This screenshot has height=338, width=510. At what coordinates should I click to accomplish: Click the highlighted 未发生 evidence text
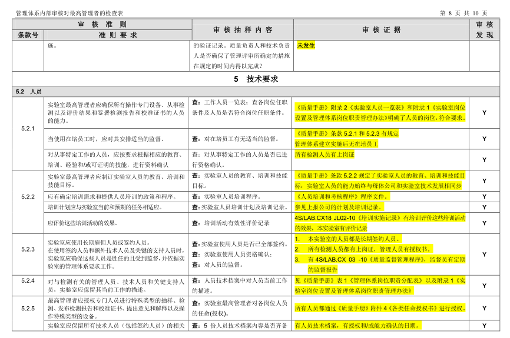pyautogui.click(x=306, y=45)
